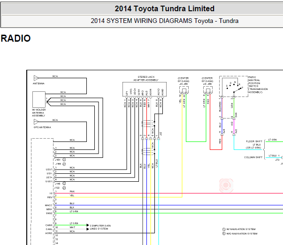
Task: Click the GPS ANTENNA label
Action: coord(42,127)
